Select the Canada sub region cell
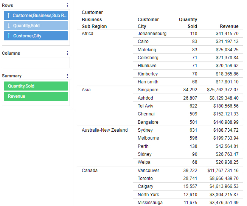 (90, 171)
